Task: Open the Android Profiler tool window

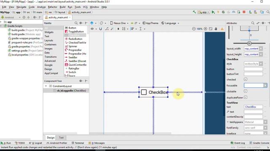Action: tap(57, 143)
